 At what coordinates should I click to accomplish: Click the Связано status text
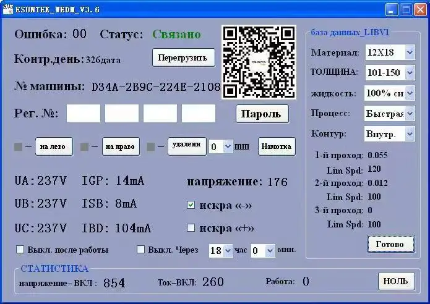click(x=176, y=35)
